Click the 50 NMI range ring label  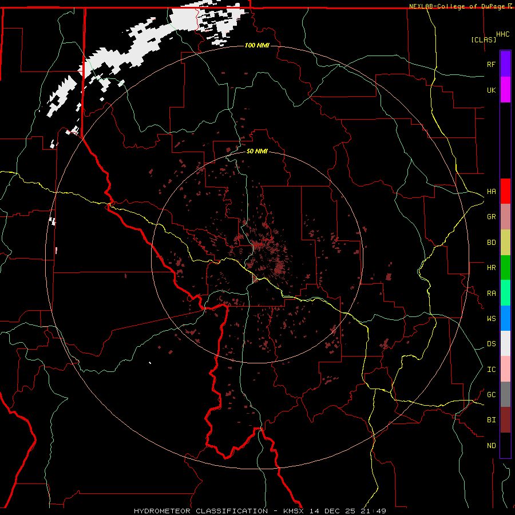coord(257,151)
